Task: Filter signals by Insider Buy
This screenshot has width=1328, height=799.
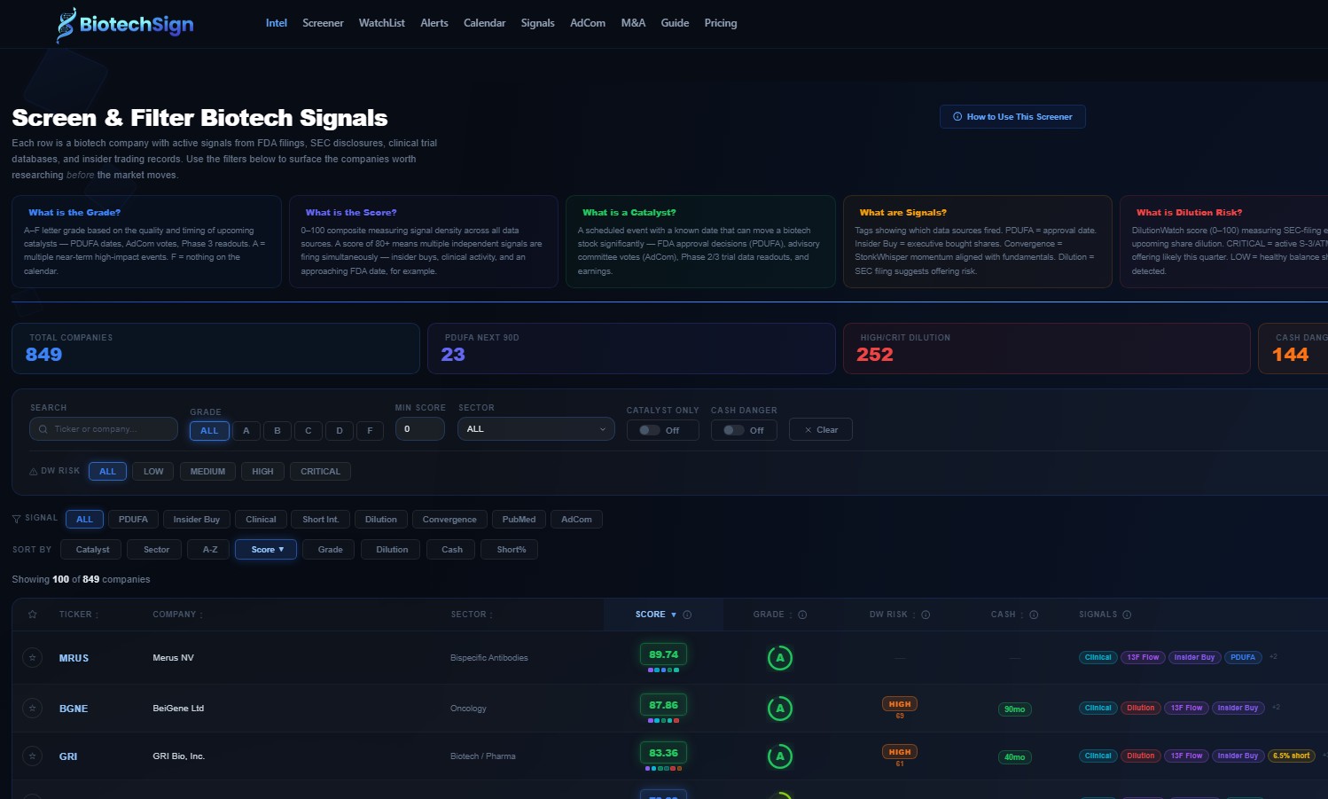Action: [x=197, y=520]
